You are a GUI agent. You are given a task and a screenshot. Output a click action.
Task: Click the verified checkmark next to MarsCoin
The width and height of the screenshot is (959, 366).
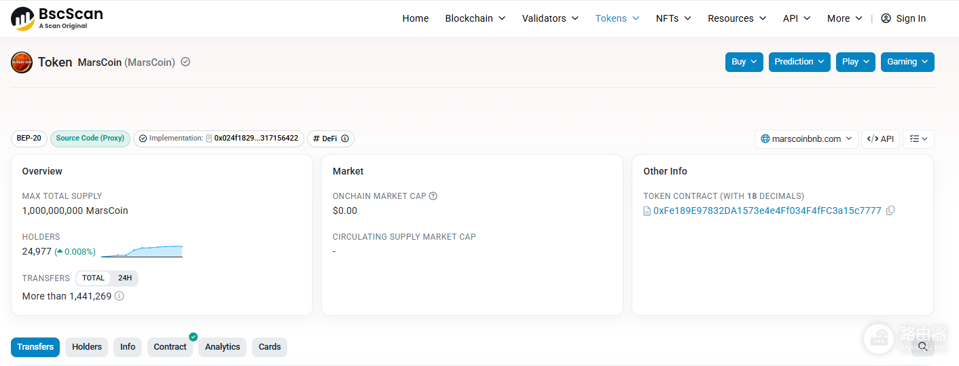click(x=185, y=62)
